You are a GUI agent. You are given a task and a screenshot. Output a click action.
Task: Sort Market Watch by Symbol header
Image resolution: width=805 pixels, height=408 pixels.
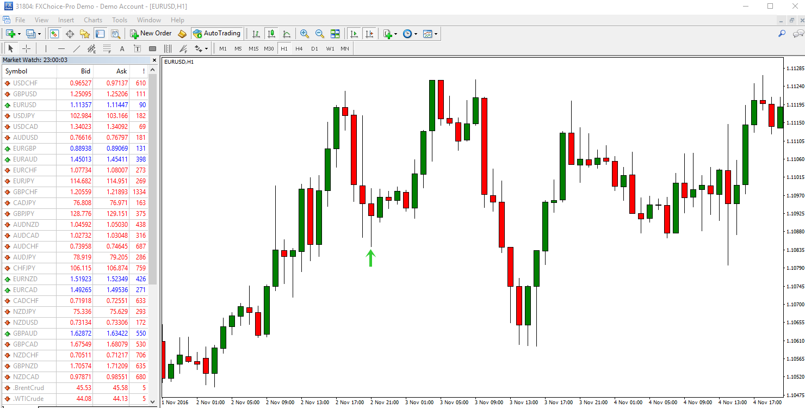pos(29,71)
